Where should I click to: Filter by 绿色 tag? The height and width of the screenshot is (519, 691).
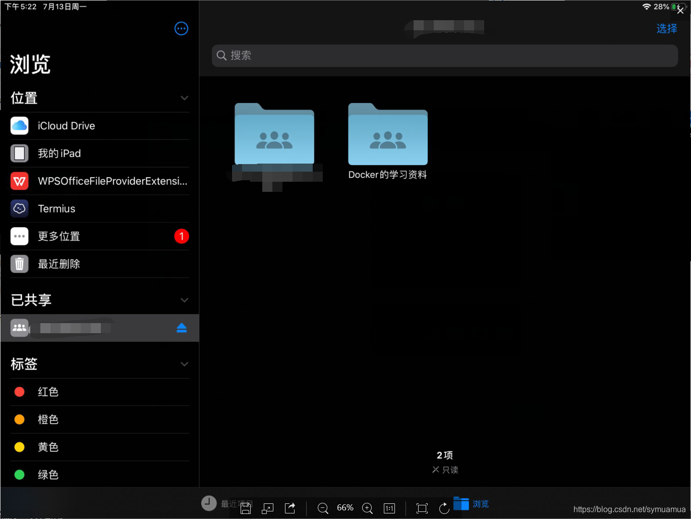100,475
